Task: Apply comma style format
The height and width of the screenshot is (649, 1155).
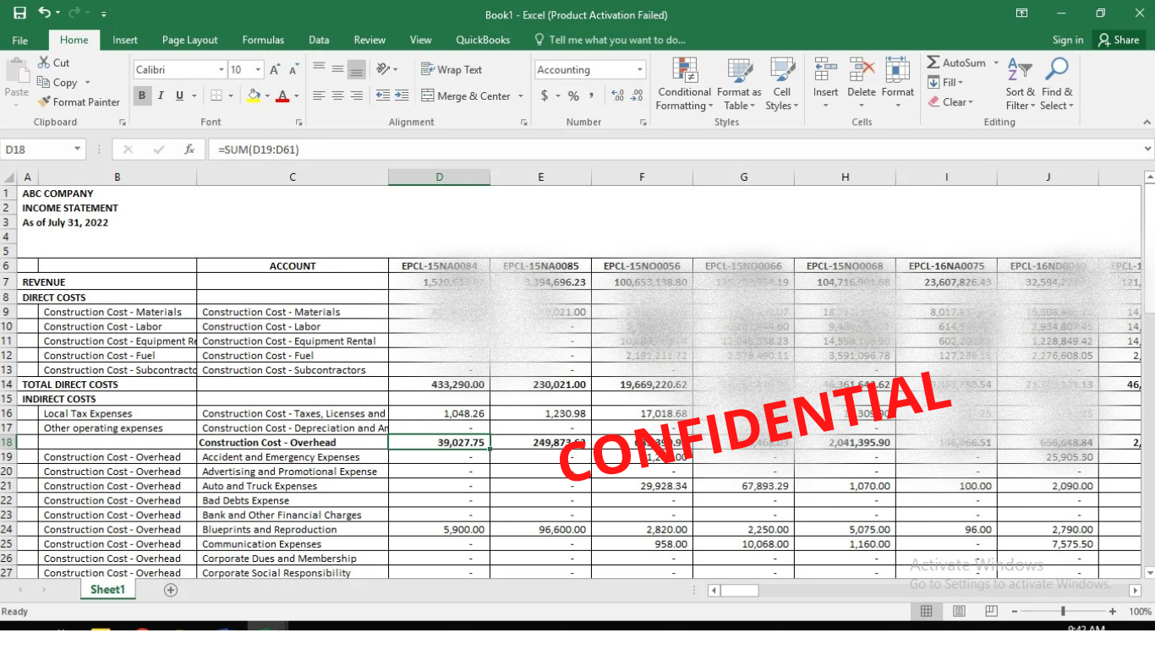Action: click(x=591, y=95)
